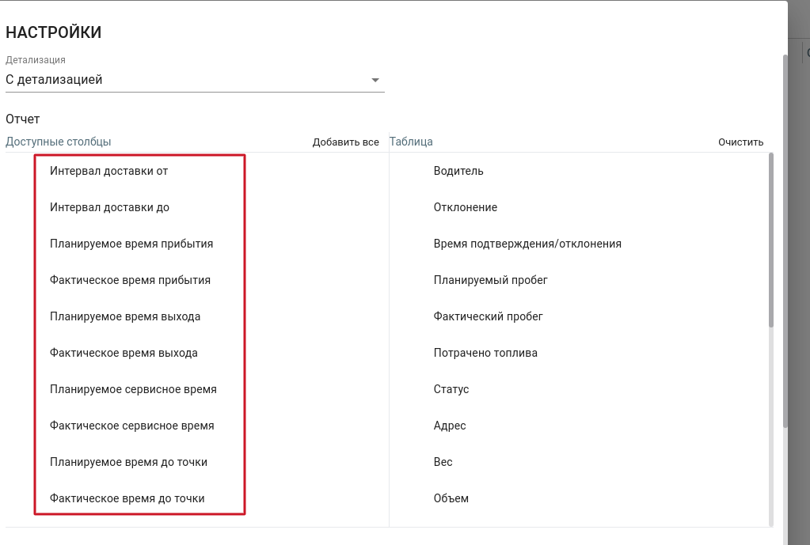810x545 pixels.
Task: Select 'Потрачено топлива' table column
Action: (x=485, y=353)
